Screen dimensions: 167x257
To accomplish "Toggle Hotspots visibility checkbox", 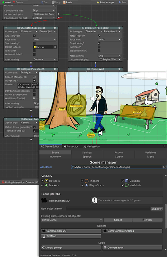I will pos(42,181).
